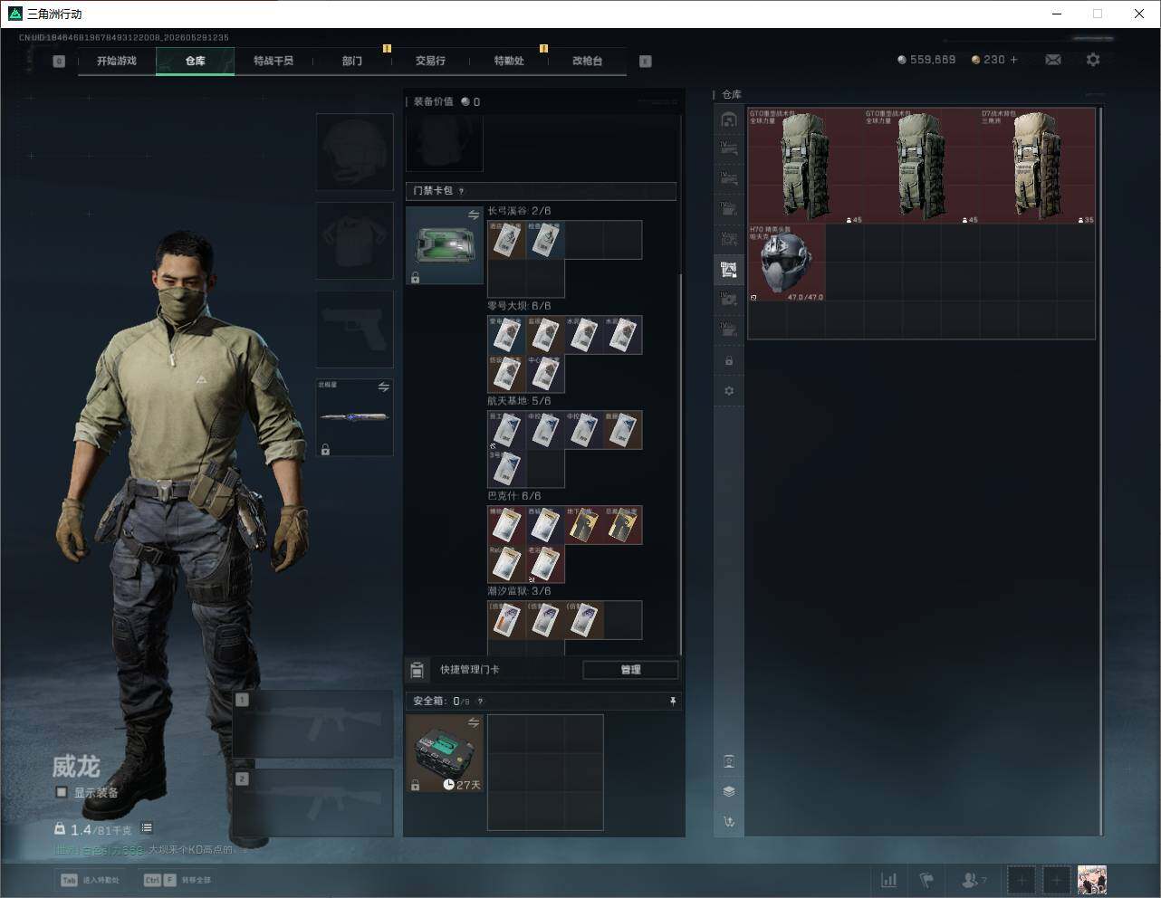Click the player avatar in bottom right

pos(1092,880)
